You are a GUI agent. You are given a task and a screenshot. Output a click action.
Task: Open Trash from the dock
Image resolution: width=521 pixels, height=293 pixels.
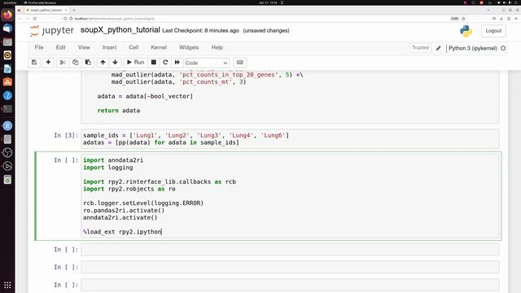pyautogui.click(x=7, y=180)
